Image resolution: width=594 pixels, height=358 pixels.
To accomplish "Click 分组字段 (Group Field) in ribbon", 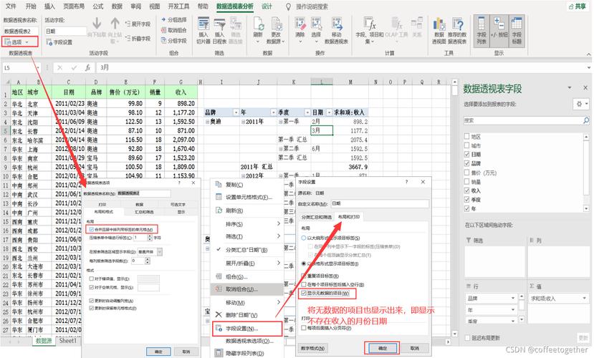I will pos(174,41).
